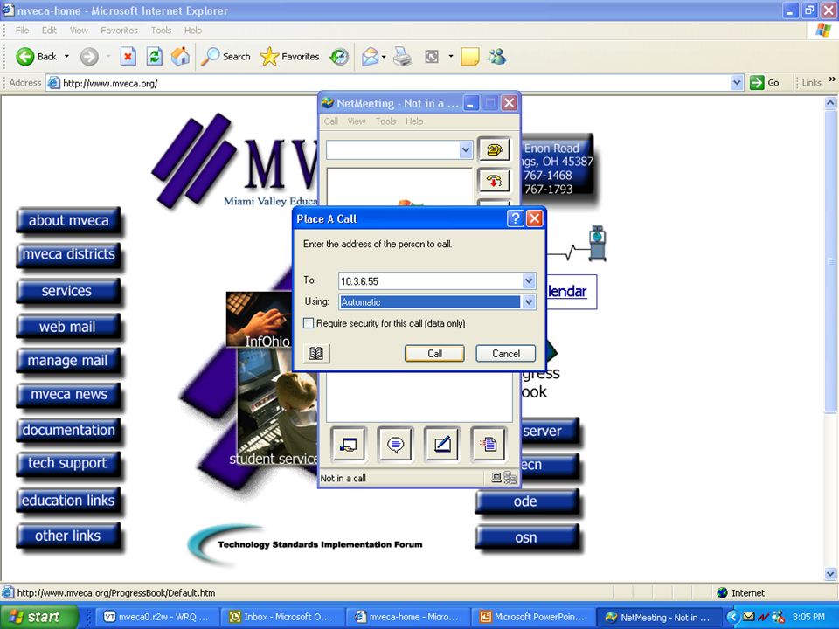Click the Go button beside address bar
Screen dimensions: 839x629
[x=764, y=83]
